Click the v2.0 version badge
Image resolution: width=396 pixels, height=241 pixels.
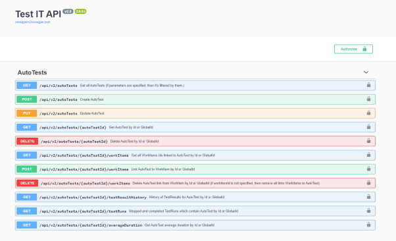coord(68,11)
